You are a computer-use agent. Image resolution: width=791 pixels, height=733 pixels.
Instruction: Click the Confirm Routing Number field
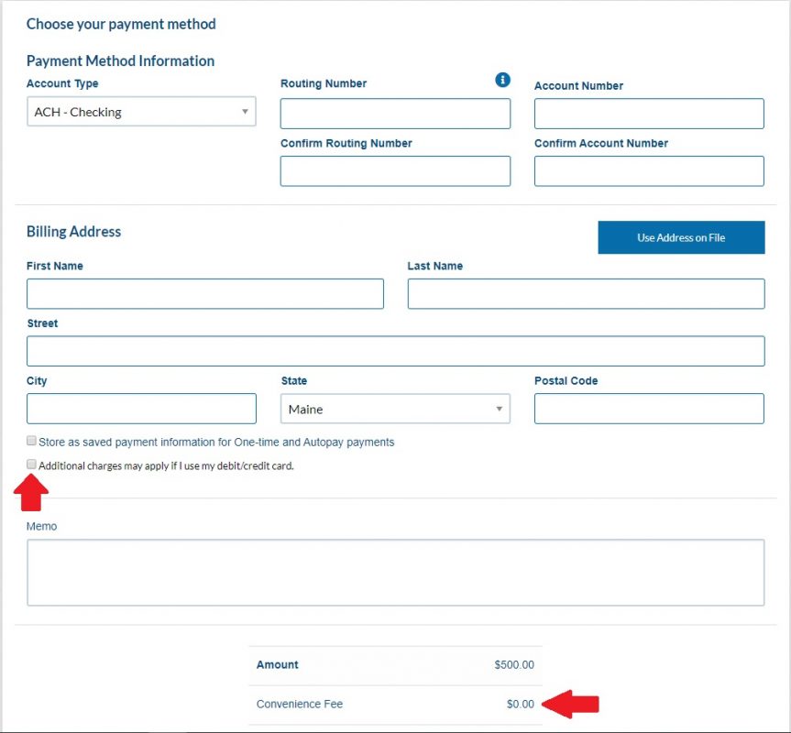pyautogui.click(x=394, y=170)
